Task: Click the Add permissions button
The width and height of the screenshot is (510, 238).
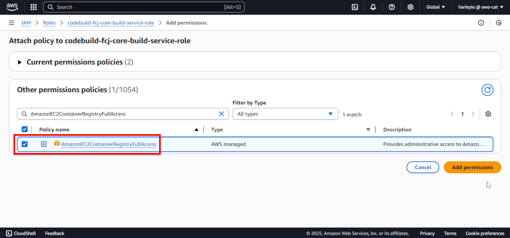Action: click(472, 167)
